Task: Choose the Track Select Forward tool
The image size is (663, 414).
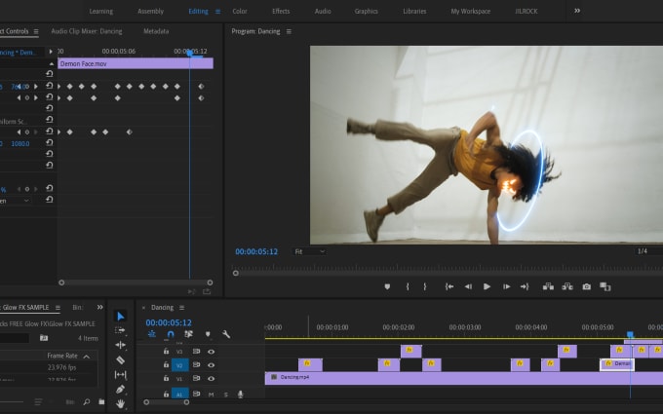Action: (120, 330)
